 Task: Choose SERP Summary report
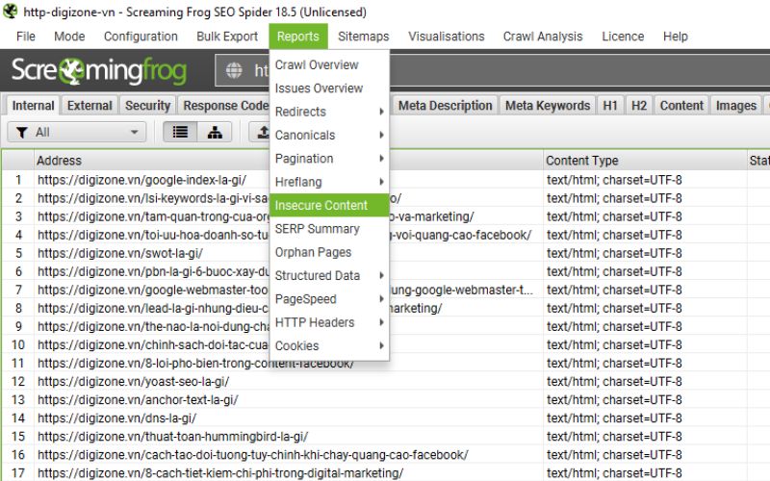329,229
